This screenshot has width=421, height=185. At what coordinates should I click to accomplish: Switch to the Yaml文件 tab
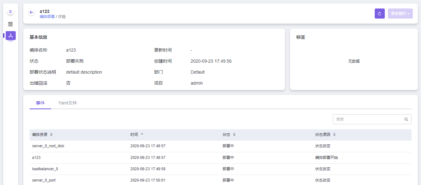(68, 103)
